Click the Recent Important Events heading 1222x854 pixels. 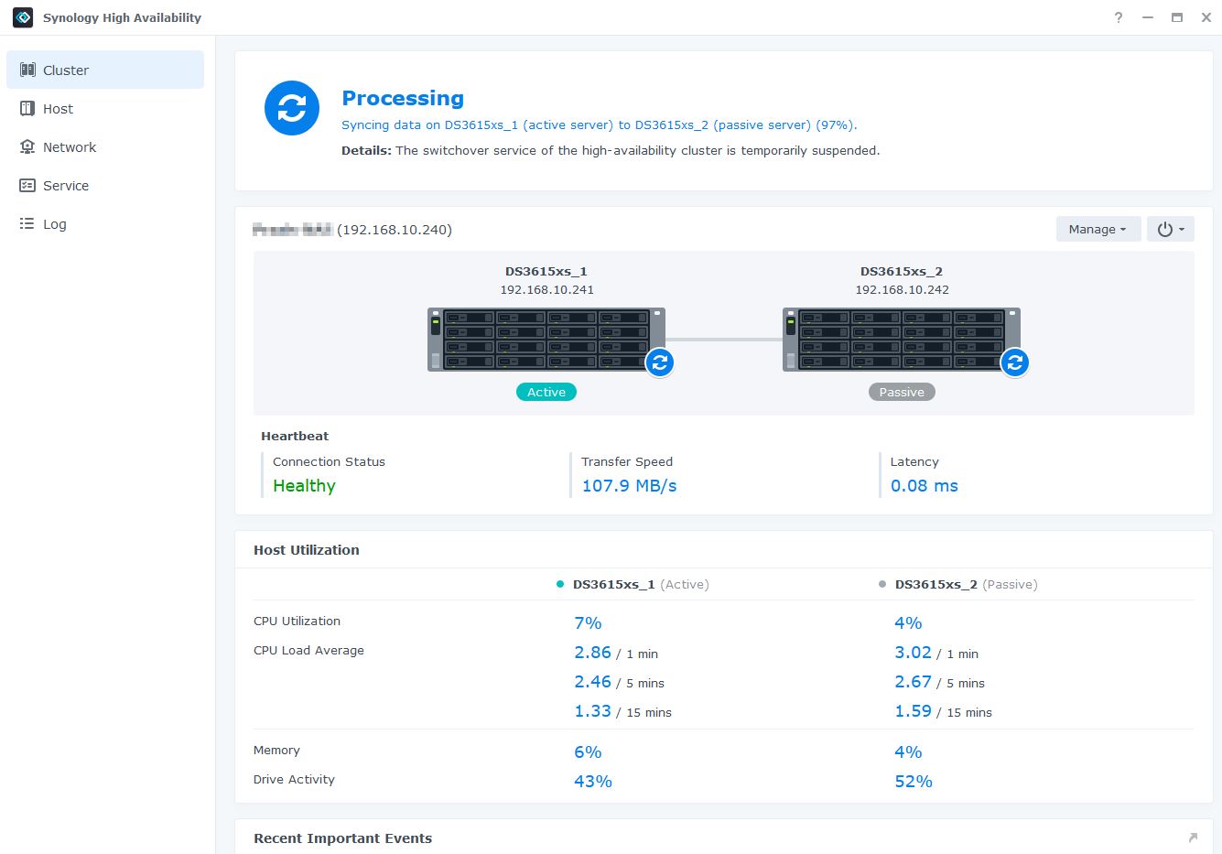342,838
